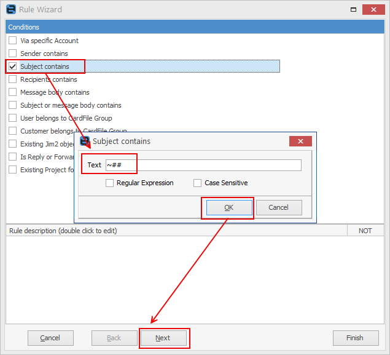Tick the Sender contains checkbox

tap(13, 54)
